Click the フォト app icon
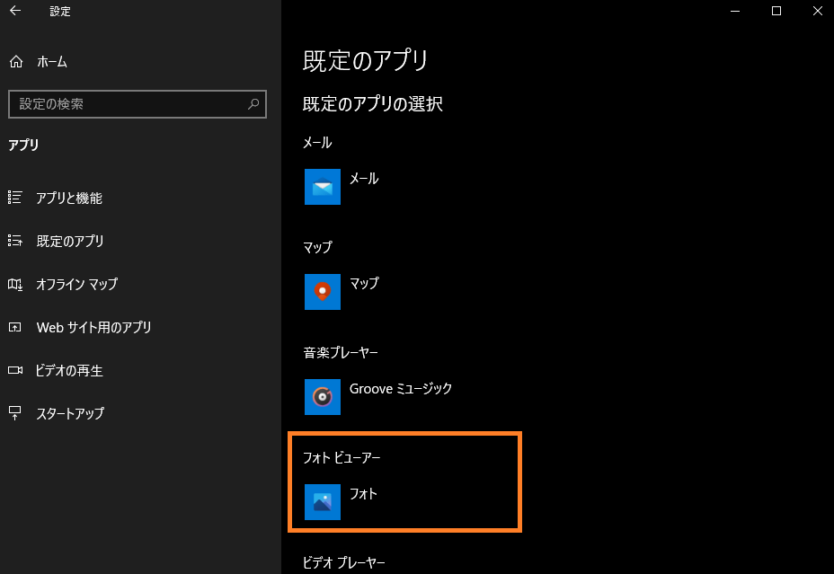Screen dimensions: 834x574 point(323,502)
